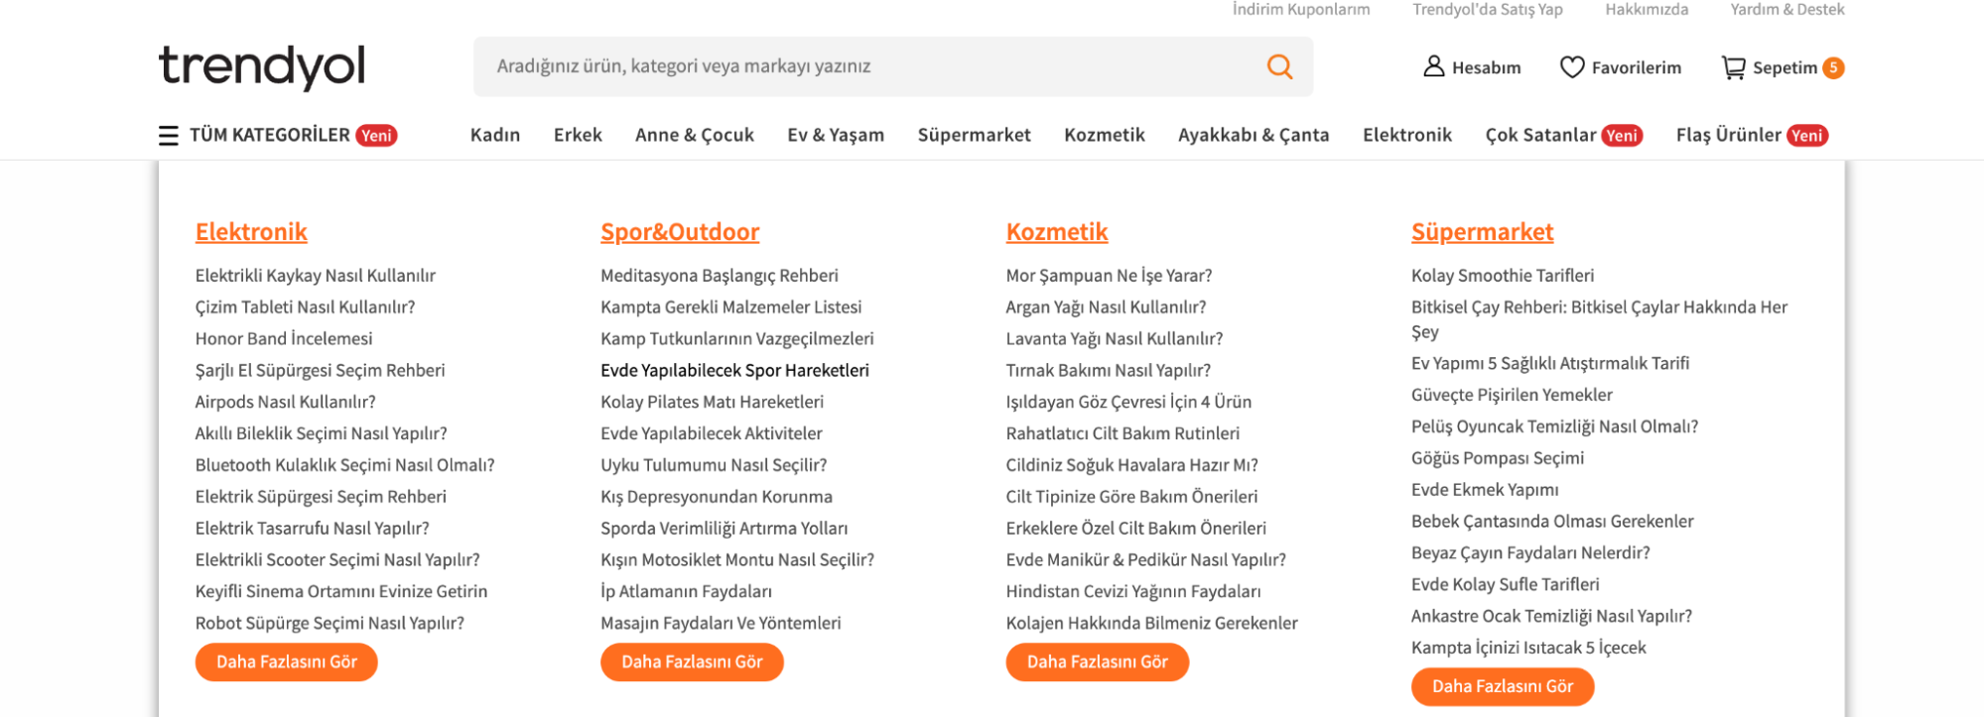Open the Tüm Kategoriler hamburger menu icon
The image size is (1984, 718).
(169, 136)
